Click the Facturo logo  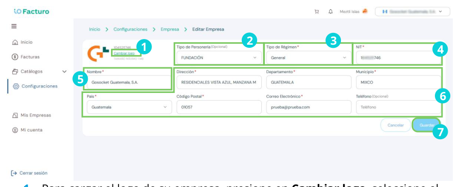coord(31,12)
